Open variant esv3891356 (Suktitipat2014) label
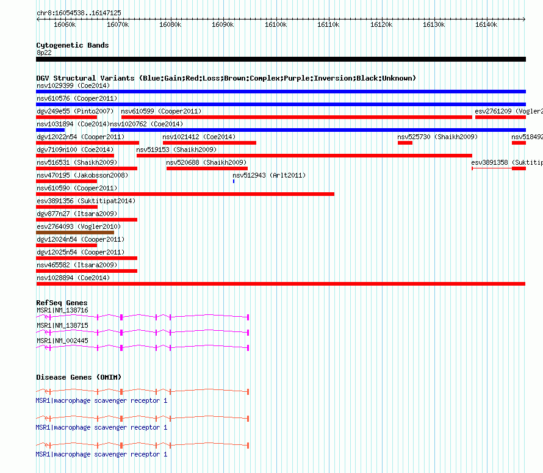The height and width of the screenshot is (473, 543). 86,201
